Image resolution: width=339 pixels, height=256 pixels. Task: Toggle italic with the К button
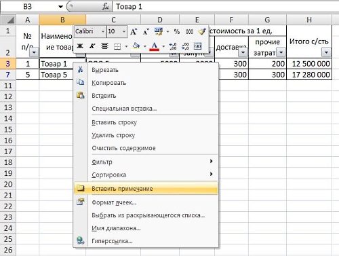tap(92, 46)
